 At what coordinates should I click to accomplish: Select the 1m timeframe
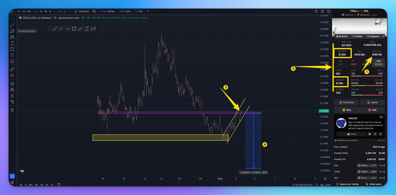pyautogui.click(x=23, y=11)
